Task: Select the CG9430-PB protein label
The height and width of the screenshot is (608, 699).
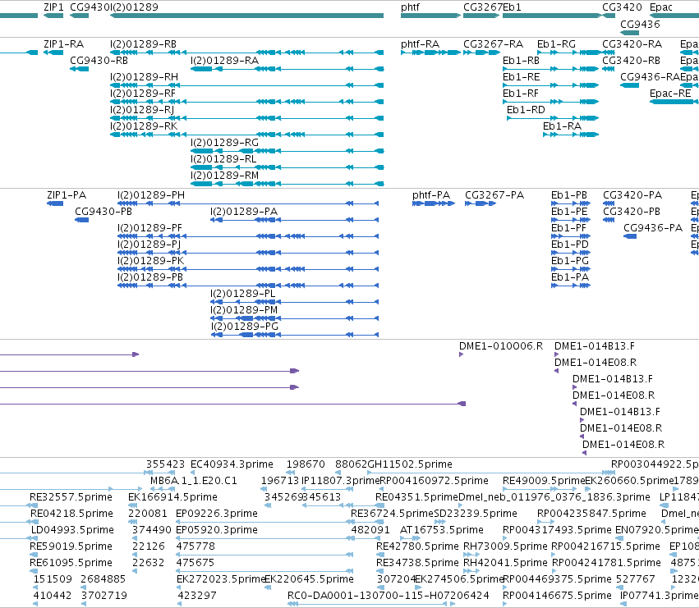Action: [103, 212]
